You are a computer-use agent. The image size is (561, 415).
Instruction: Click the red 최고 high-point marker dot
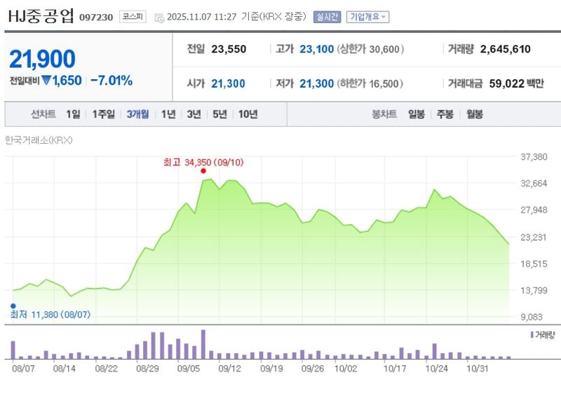click(x=203, y=171)
